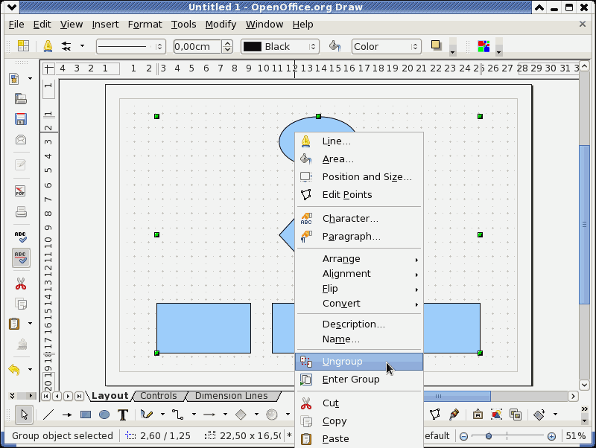Image resolution: width=596 pixels, height=448 pixels.
Task: Choose Edit Points in context menu
Action: [359, 195]
